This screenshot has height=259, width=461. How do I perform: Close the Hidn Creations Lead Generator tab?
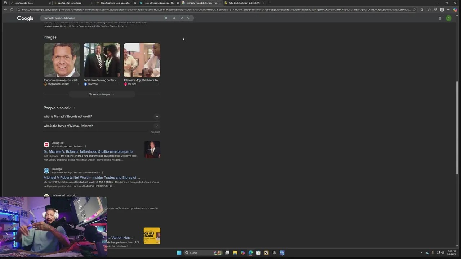(x=135, y=3)
